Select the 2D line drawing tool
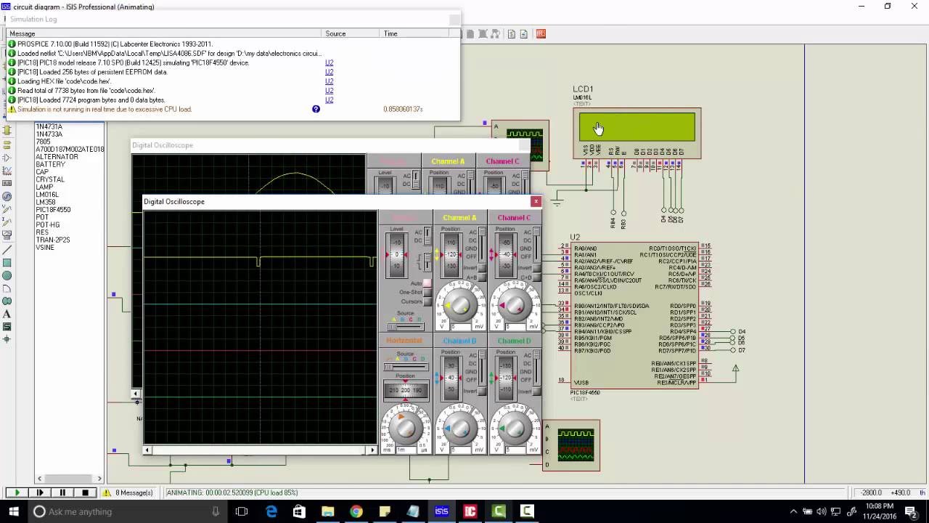 click(7, 249)
